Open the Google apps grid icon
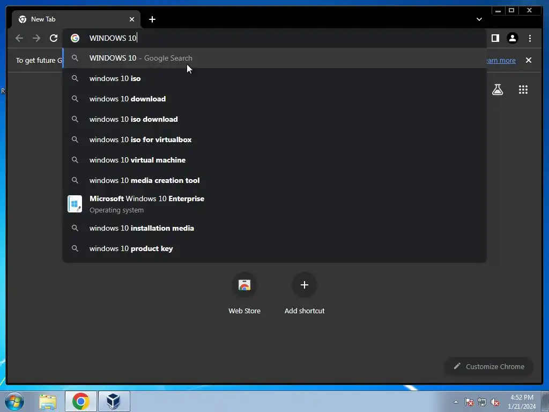The width and height of the screenshot is (549, 412). [523, 90]
